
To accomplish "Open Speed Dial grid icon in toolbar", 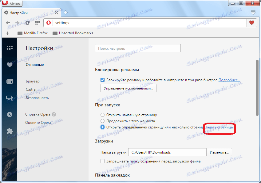I will coord(38,23).
